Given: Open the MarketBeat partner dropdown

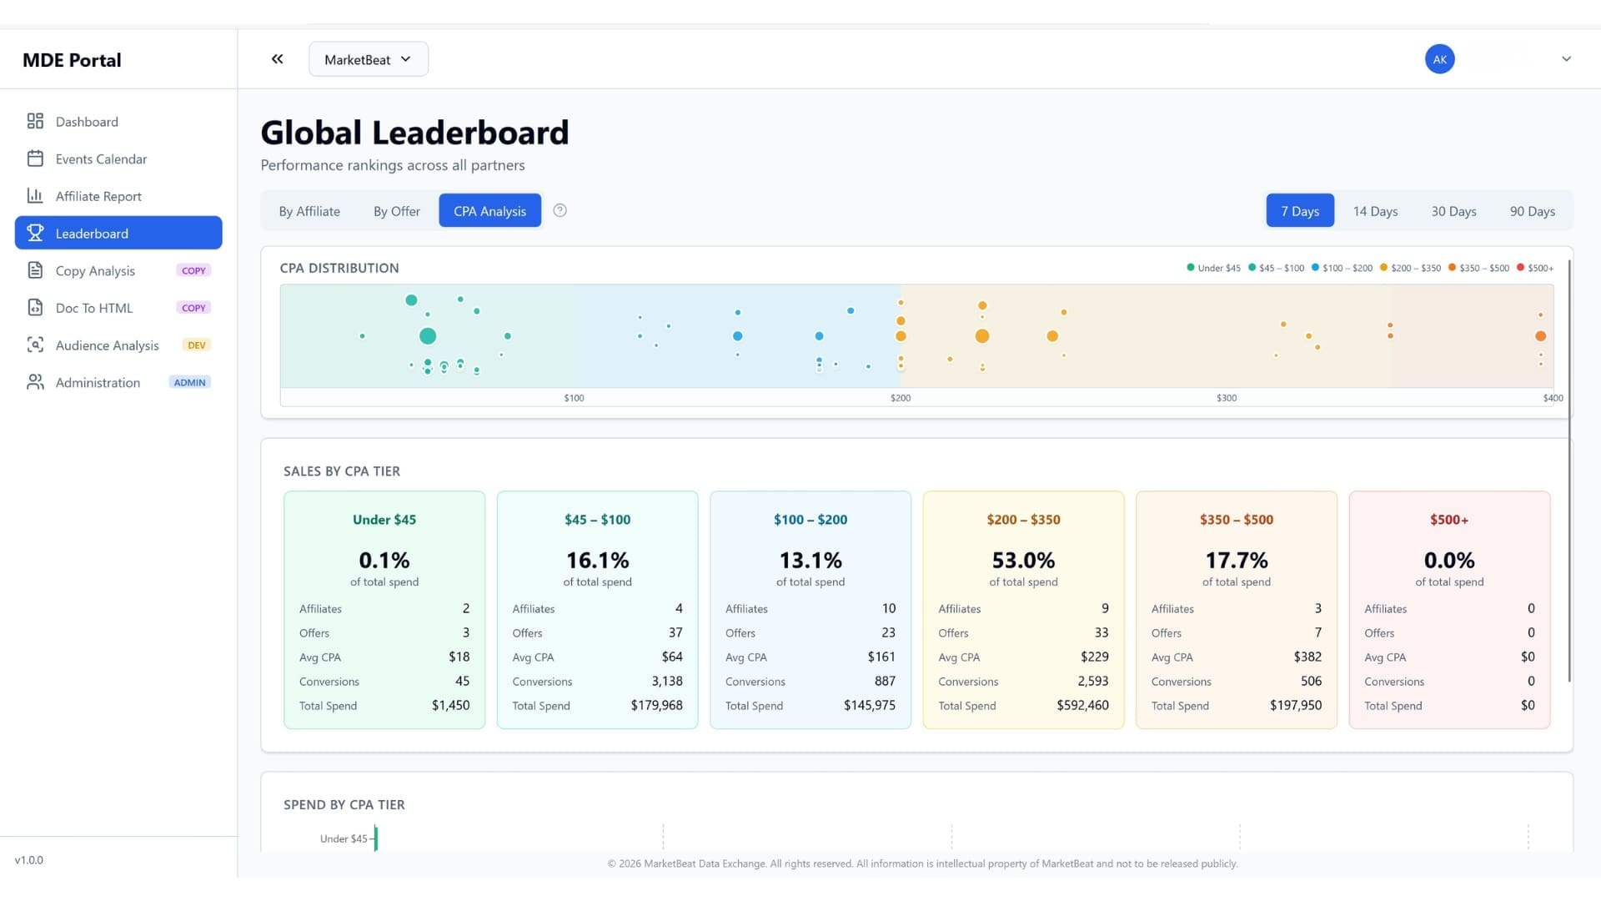Looking at the screenshot, I should pyautogui.click(x=368, y=59).
